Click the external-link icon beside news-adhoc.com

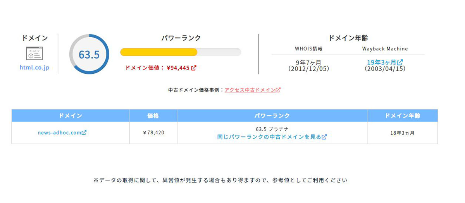tap(84, 132)
